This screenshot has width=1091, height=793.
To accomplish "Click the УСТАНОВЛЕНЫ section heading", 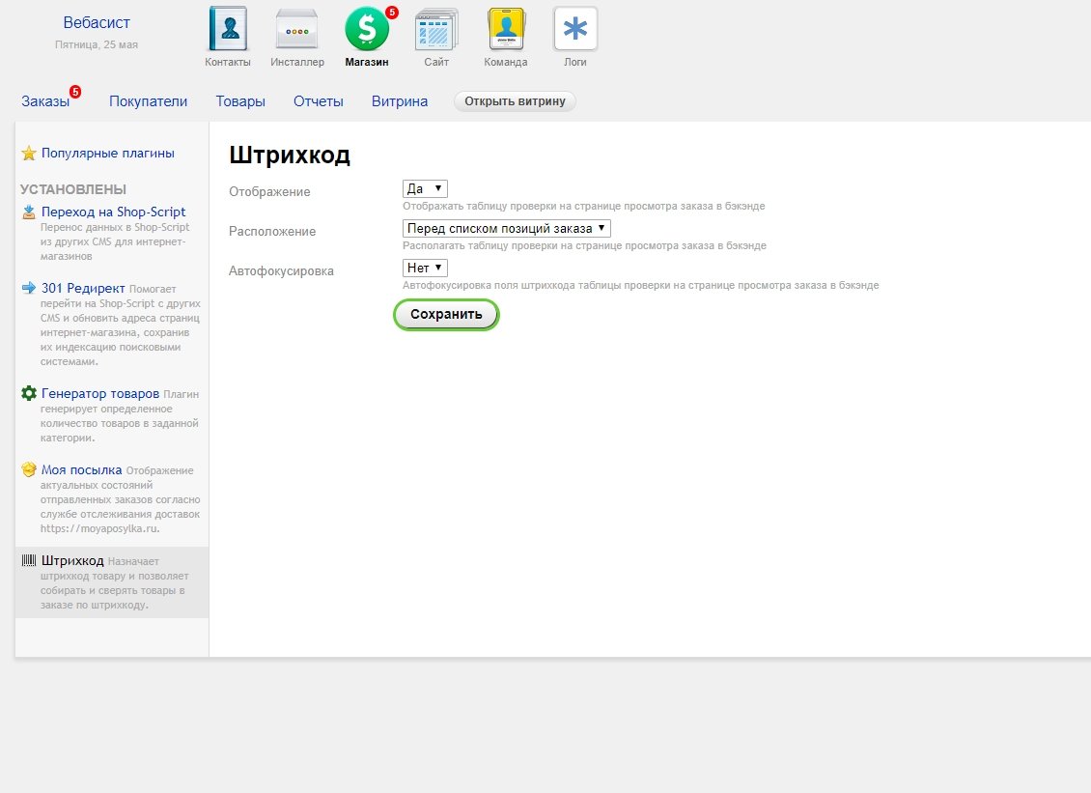I will click(x=73, y=189).
